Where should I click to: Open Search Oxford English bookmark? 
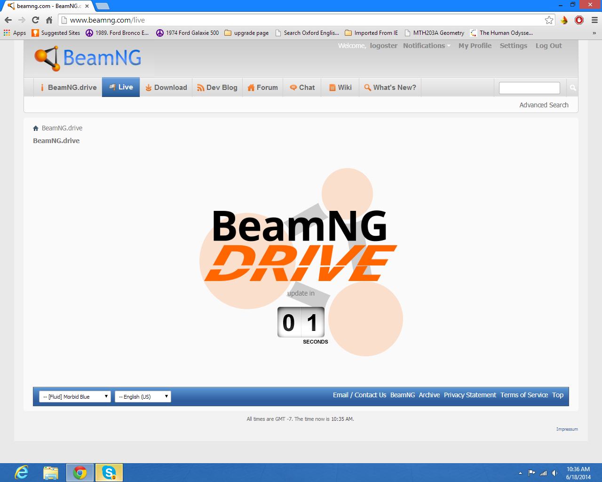pos(307,33)
